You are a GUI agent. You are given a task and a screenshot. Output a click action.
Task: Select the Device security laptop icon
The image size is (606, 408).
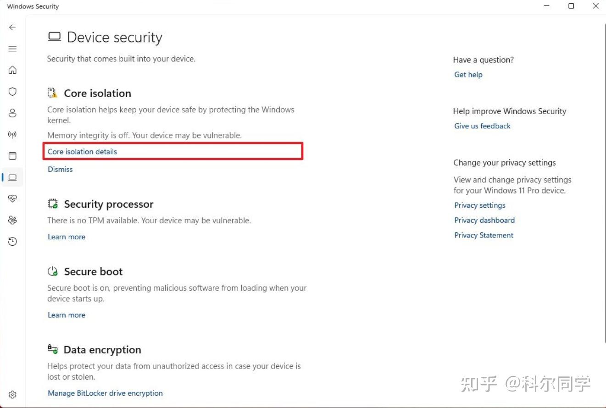coord(12,177)
